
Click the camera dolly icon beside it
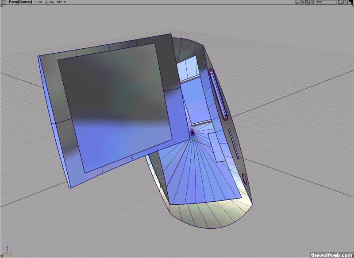[x=302, y=2]
